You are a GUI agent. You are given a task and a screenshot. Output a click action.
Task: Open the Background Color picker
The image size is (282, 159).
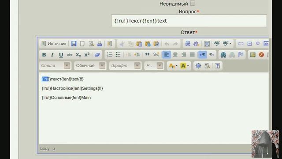[184, 66]
